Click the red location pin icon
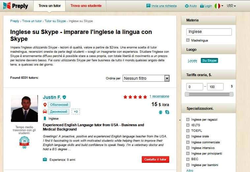250x172 pixels. pos(45,105)
